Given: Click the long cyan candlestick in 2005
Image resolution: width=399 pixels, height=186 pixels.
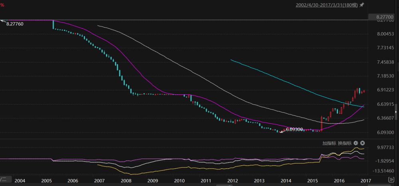Looking at the screenshot, I should pos(53,24).
